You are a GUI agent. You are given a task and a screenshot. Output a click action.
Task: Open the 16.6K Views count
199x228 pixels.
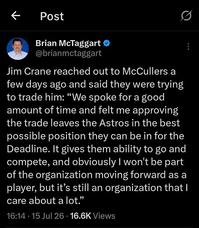[x=92, y=216]
